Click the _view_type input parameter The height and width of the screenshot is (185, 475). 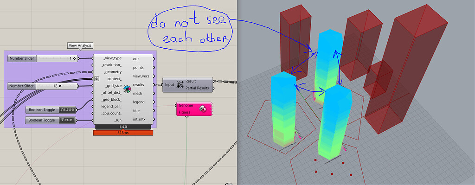(x=112, y=58)
